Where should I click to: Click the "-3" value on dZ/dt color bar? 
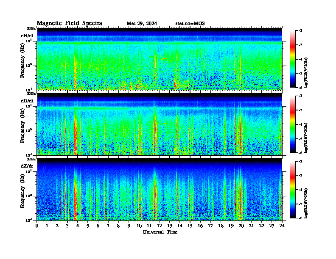[x=300, y=176]
